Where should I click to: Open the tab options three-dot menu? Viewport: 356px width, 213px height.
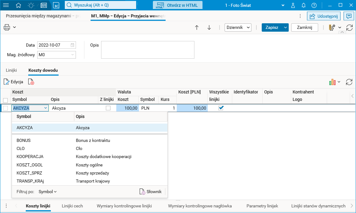300,16
